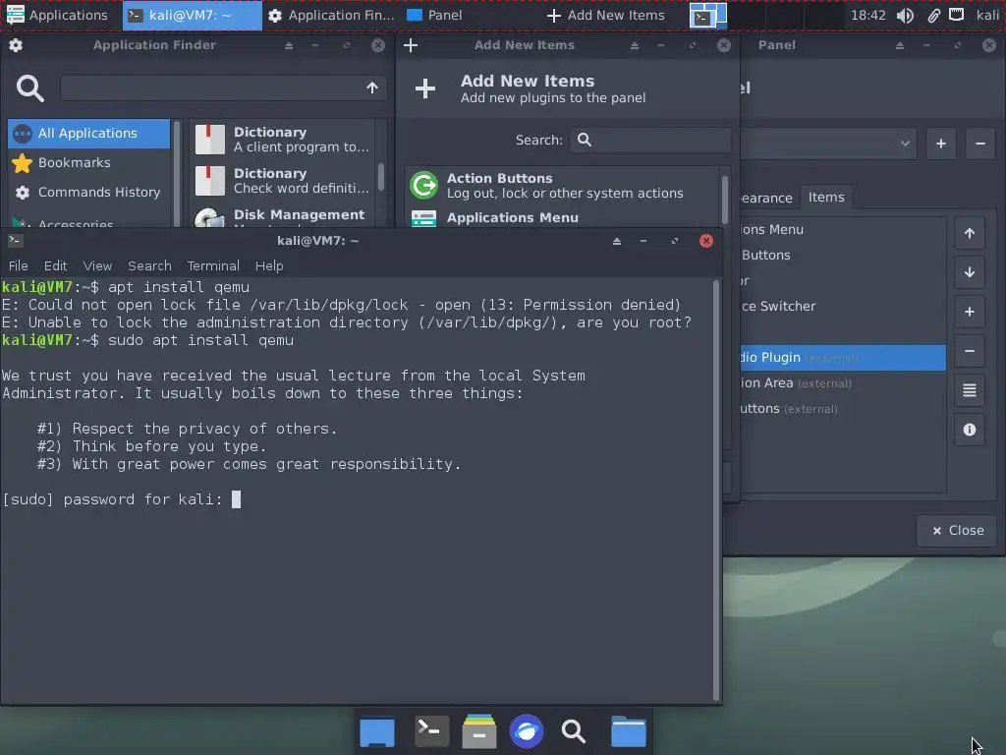This screenshot has width=1006, height=755.
Task: Select Workspace Switcher row
Action: point(842,307)
